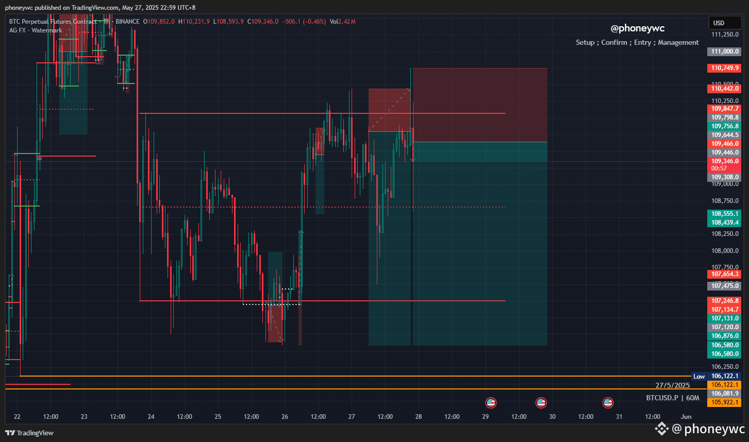
Task: Click the BINANCE exchange label
Action: (x=127, y=22)
